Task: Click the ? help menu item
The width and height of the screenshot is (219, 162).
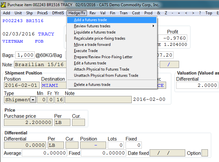Action: (200, 13)
